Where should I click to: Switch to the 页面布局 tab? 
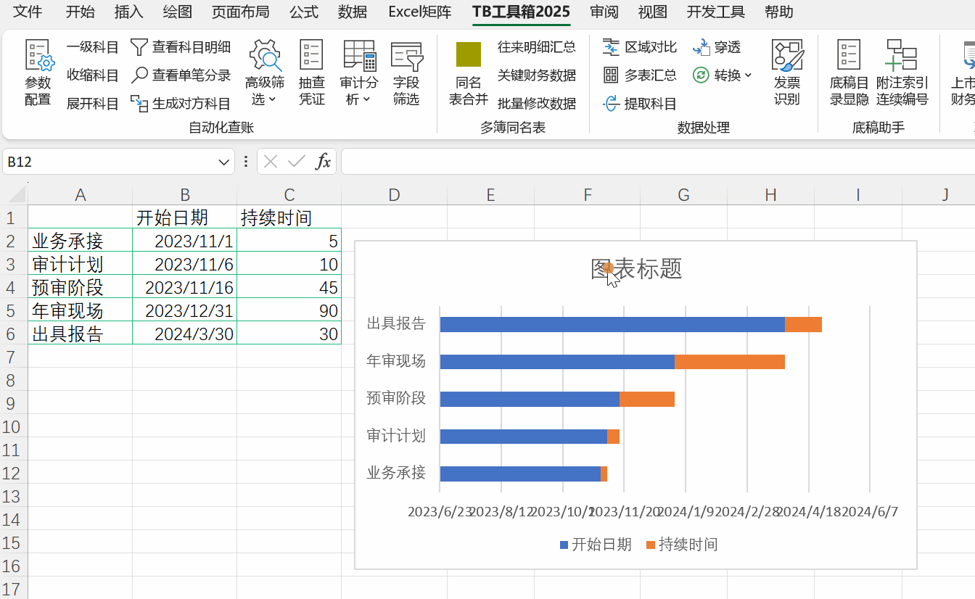pyautogui.click(x=240, y=12)
